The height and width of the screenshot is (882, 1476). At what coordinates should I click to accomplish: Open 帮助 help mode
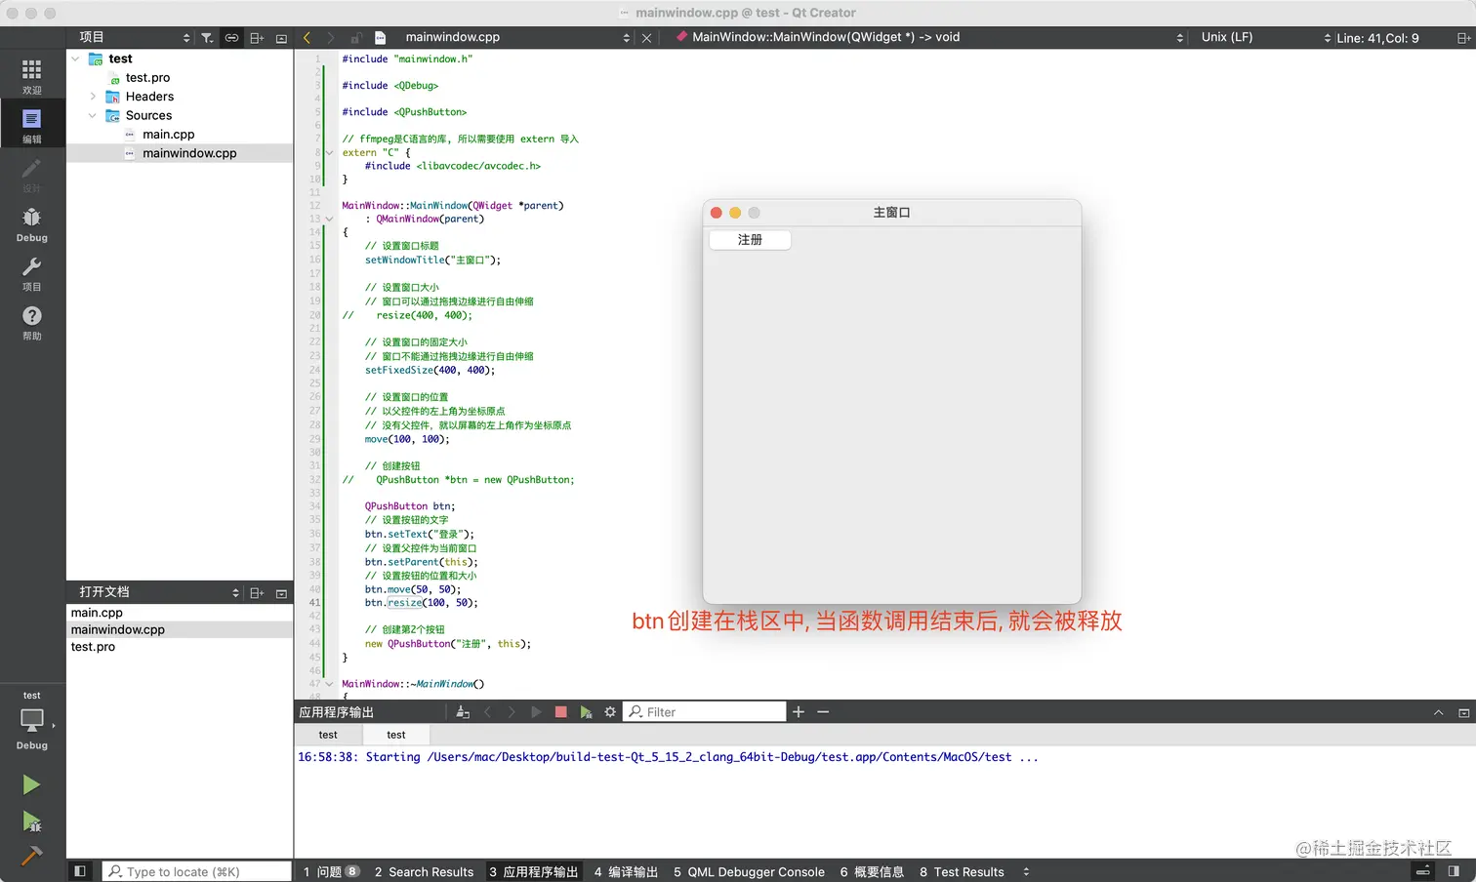(x=31, y=322)
